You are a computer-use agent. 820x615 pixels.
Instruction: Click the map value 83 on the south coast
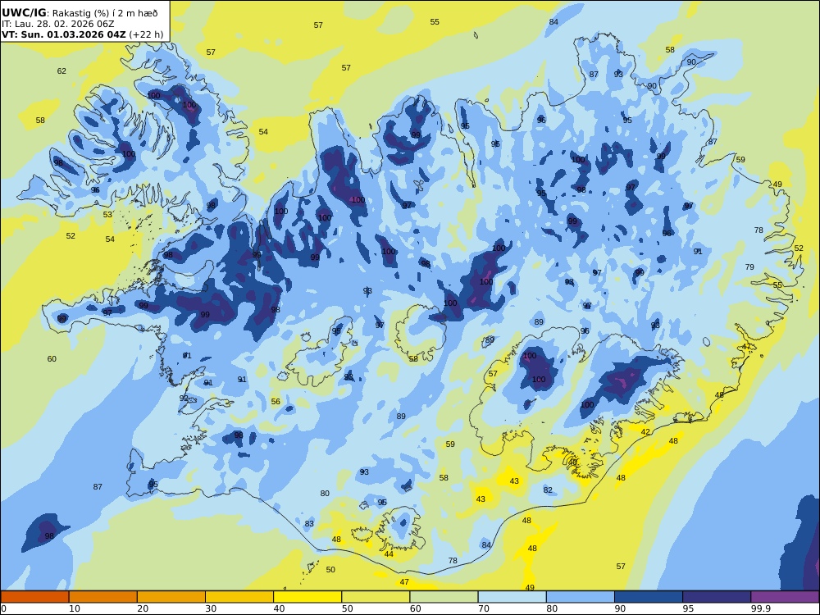pyautogui.click(x=309, y=523)
